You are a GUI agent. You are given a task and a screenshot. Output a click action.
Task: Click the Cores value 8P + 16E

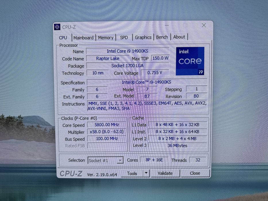point(154,160)
